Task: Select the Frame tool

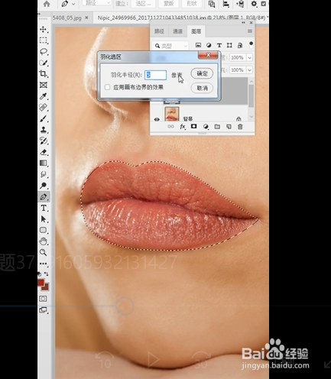Action: 44,85
